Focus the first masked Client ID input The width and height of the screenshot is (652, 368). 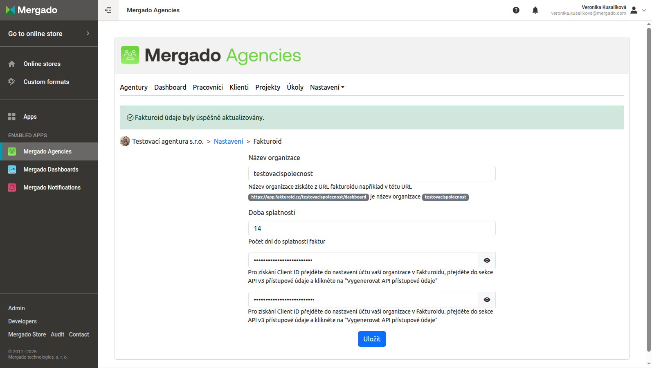pyautogui.click(x=364, y=260)
